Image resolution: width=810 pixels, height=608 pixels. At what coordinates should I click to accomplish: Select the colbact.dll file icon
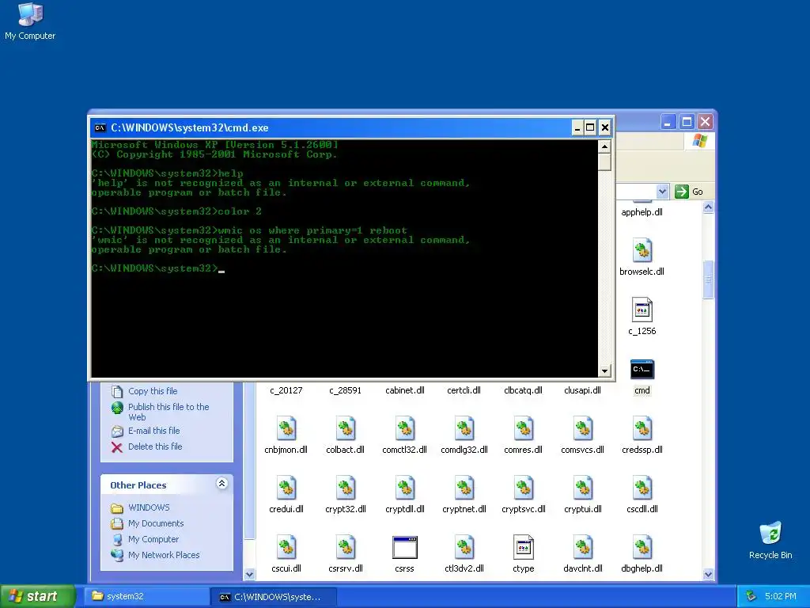point(345,429)
